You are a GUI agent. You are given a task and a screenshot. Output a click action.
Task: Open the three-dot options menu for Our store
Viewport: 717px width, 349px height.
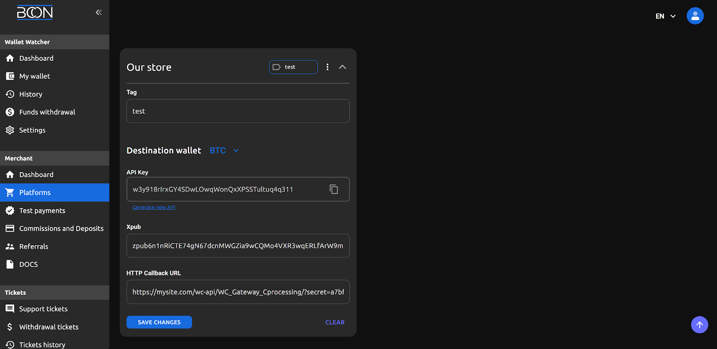(x=328, y=67)
